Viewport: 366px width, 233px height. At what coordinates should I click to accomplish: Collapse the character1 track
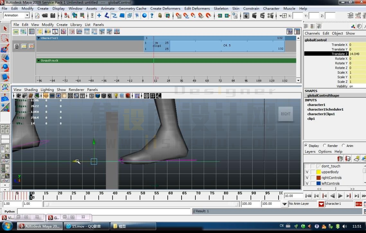point(39,38)
